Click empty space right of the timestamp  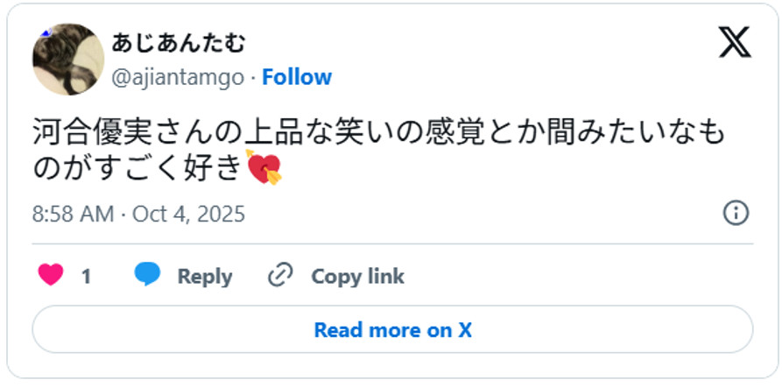point(479,214)
